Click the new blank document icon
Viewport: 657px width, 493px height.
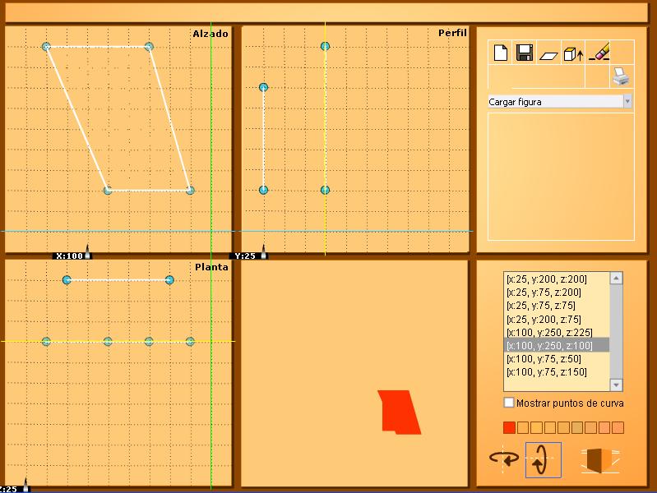pyautogui.click(x=501, y=53)
